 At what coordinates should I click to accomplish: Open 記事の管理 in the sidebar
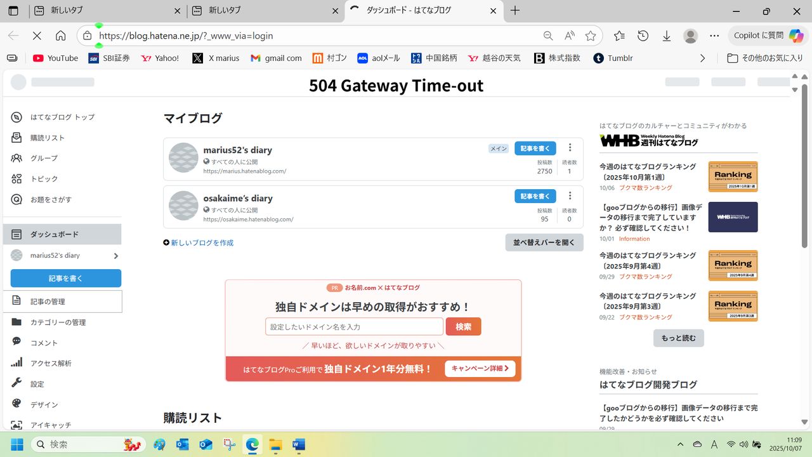pos(62,301)
